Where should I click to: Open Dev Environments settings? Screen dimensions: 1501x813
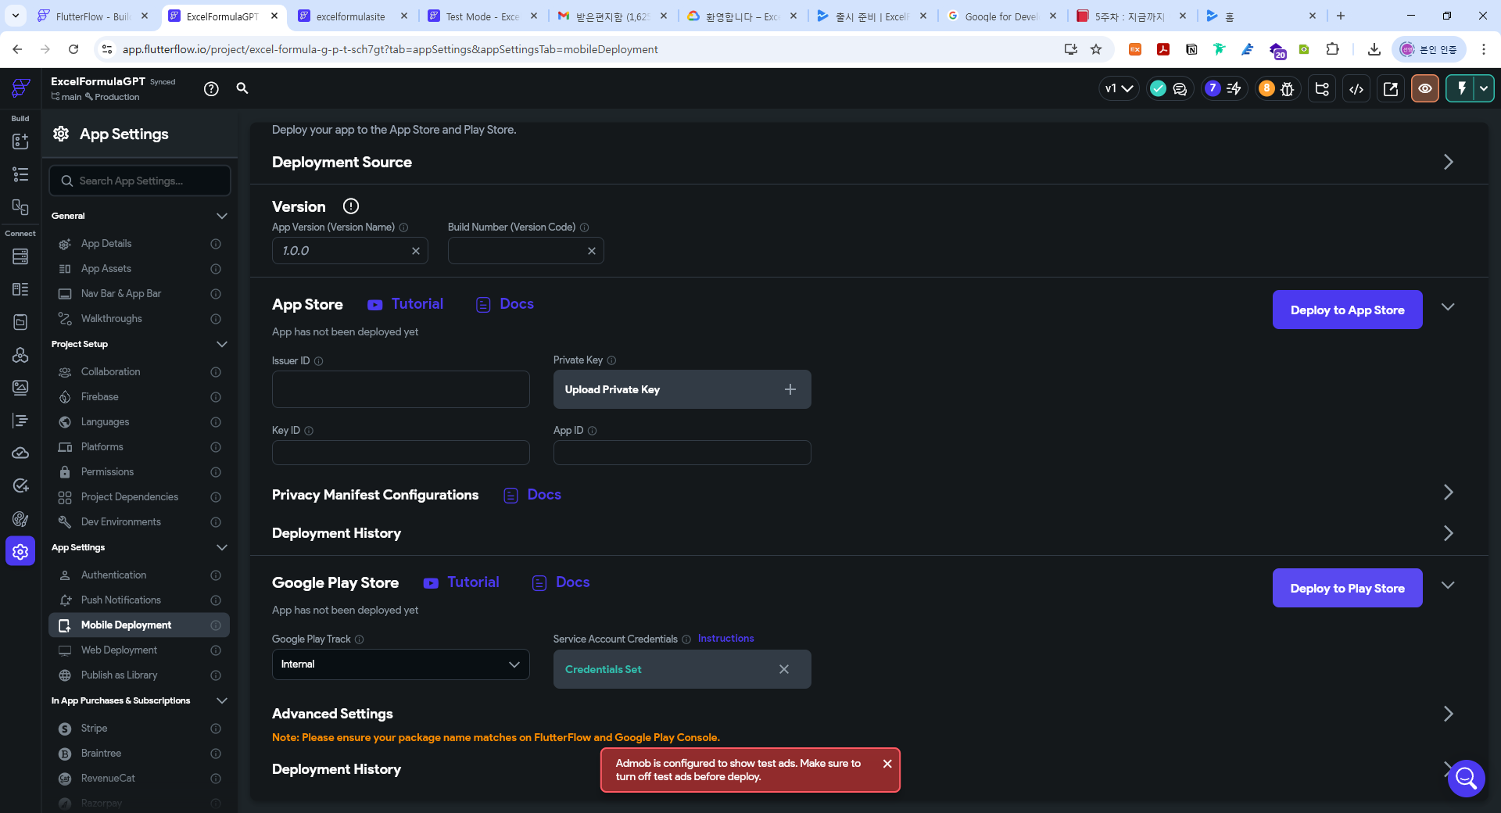tap(139, 522)
